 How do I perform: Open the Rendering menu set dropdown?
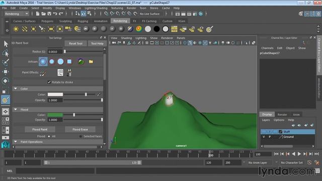click(17, 14)
